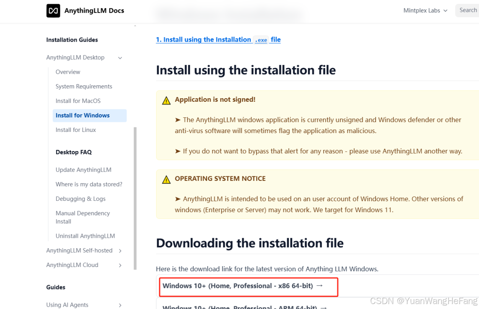Click the Search input field
Screen dimensions: 479x309
(x=468, y=10)
